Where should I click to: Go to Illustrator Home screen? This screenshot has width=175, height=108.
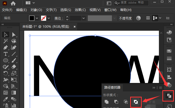pos(13,3)
